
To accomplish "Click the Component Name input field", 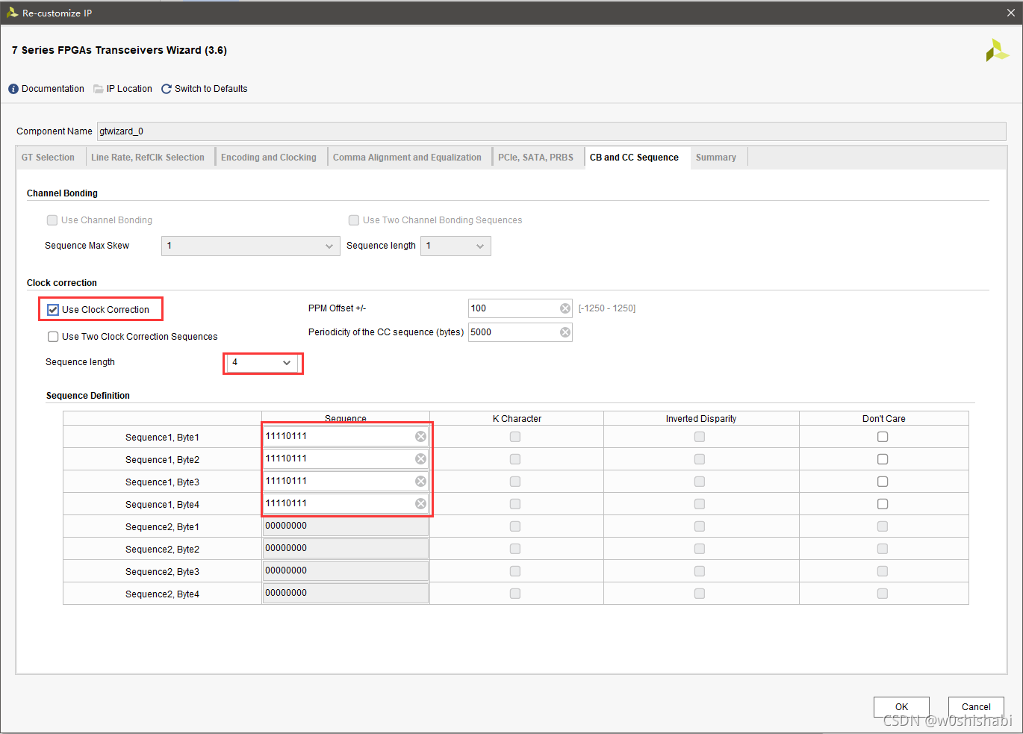I will coord(552,131).
